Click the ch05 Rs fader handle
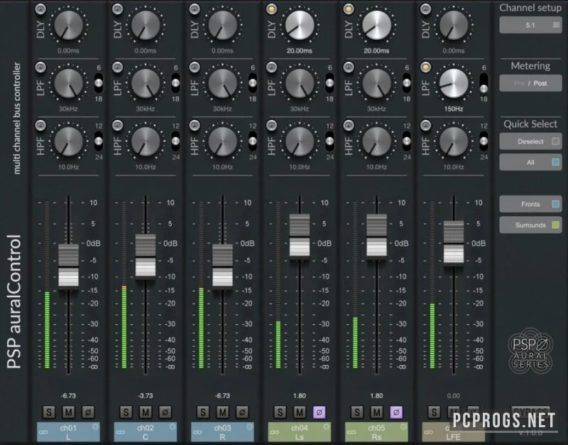The image size is (568, 445). (377, 237)
